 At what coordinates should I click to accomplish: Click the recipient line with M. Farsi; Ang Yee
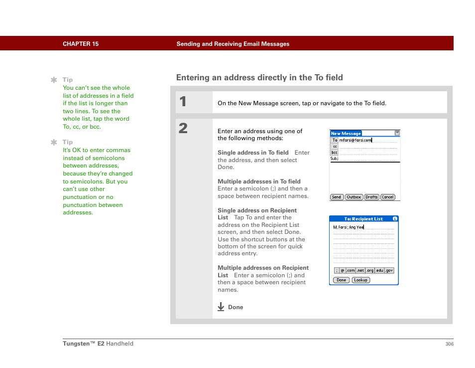(x=363, y=227)
